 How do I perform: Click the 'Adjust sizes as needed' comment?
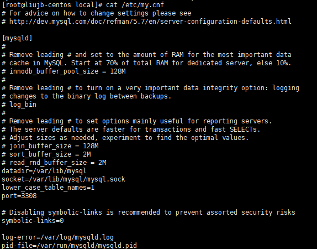[125, 138]
